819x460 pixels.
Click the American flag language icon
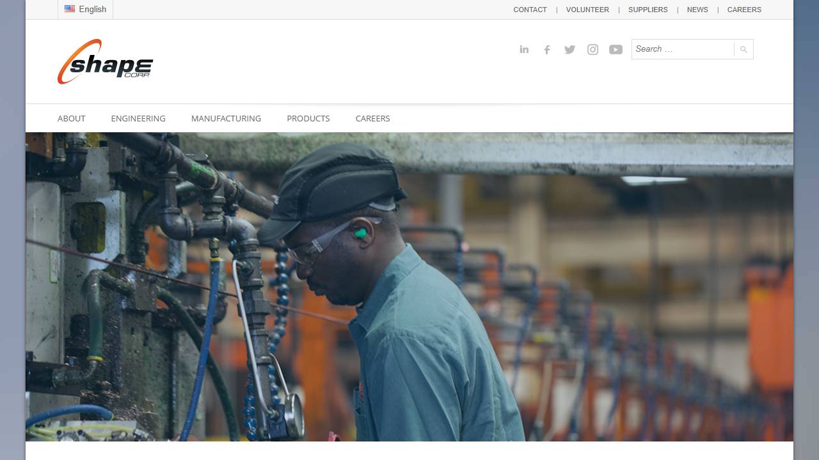point(70,9)
